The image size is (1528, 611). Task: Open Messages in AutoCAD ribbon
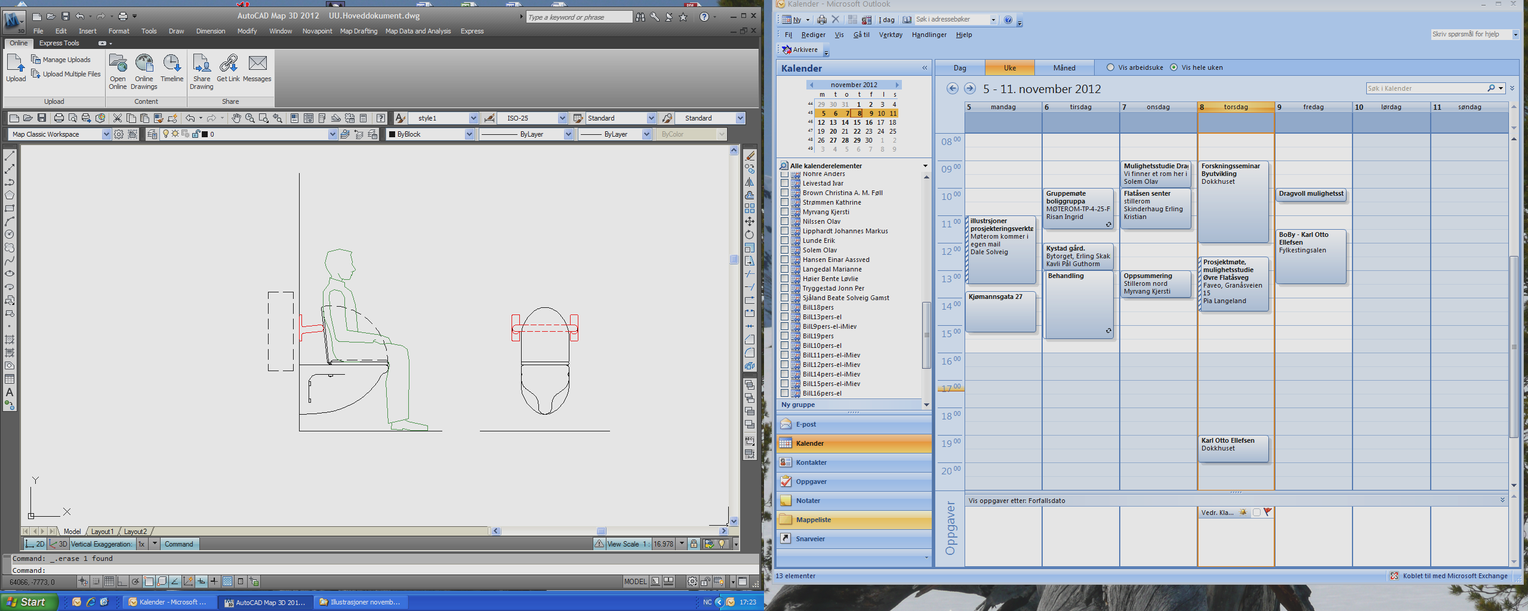pos(257,67)
